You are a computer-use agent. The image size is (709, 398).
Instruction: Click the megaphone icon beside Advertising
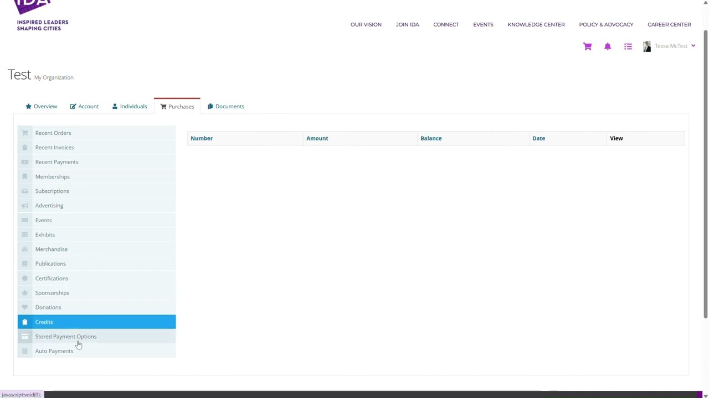coord(24,206)
